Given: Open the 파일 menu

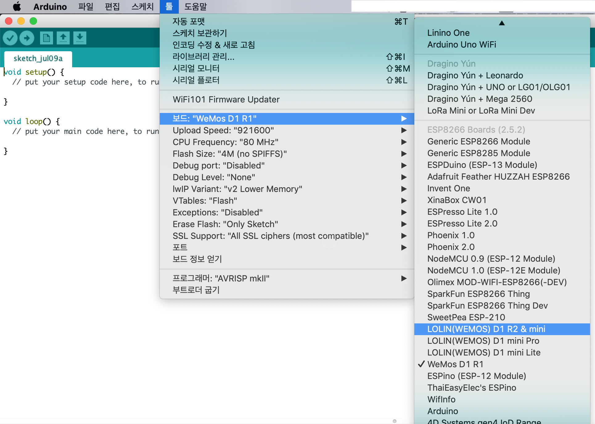Looking at the screenshot, I should click(85, 6).
